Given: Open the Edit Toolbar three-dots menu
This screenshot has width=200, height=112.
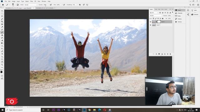Looking at the screenshot, I should pyautogui.click(x=2, y=68).
